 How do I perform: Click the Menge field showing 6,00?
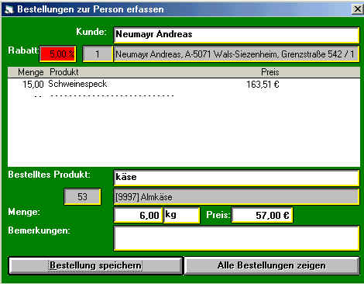[x=139, y=215]
